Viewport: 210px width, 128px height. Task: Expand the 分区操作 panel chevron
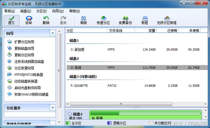(52, 108)
